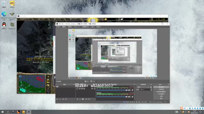Pop out the Scenes dock header icon
204x114 pixels.
coord(74,84)
